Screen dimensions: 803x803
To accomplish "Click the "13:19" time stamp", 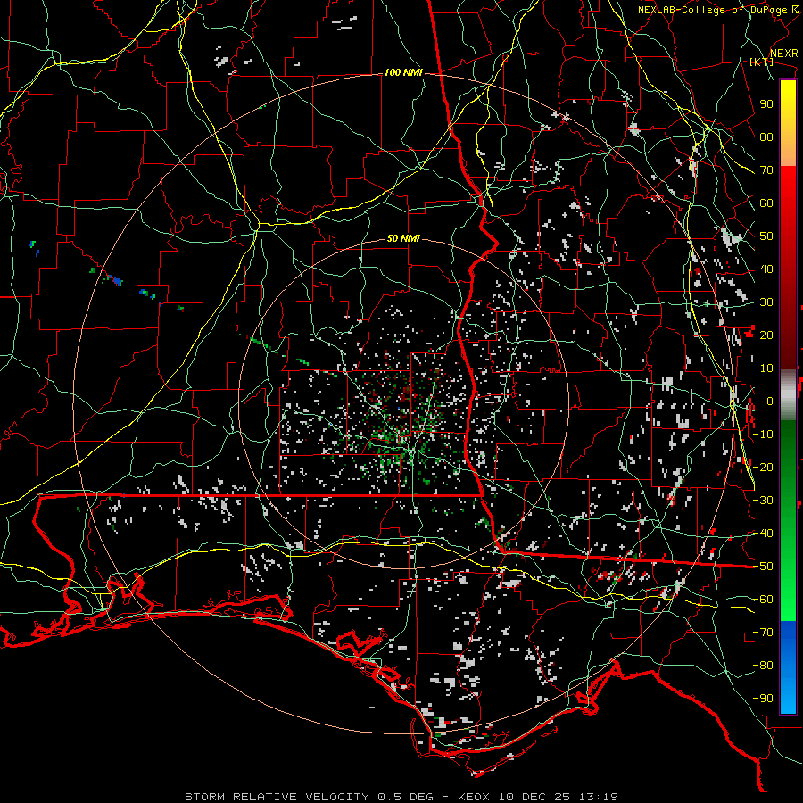I will 598,797.
